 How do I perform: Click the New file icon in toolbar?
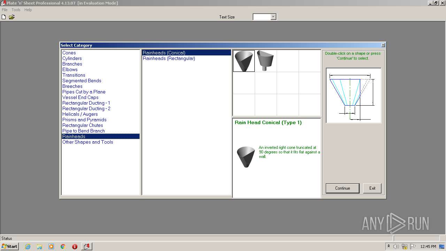[4, 17]
